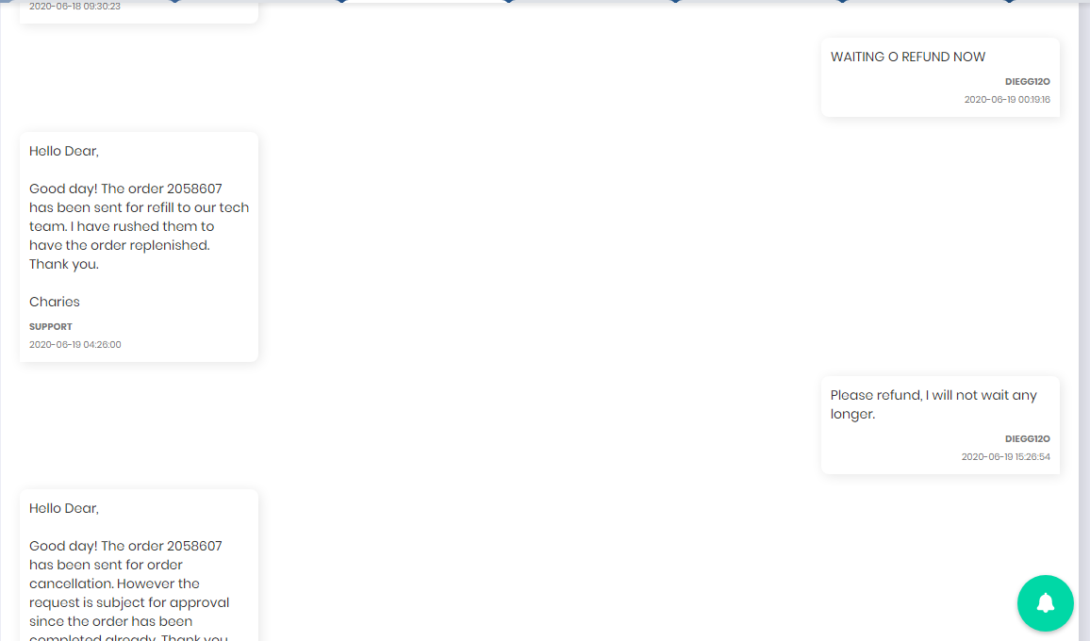Click timestamp 2020-06-19 04:26:00
Screen dimensions: 1090x641
click(75, 344)
